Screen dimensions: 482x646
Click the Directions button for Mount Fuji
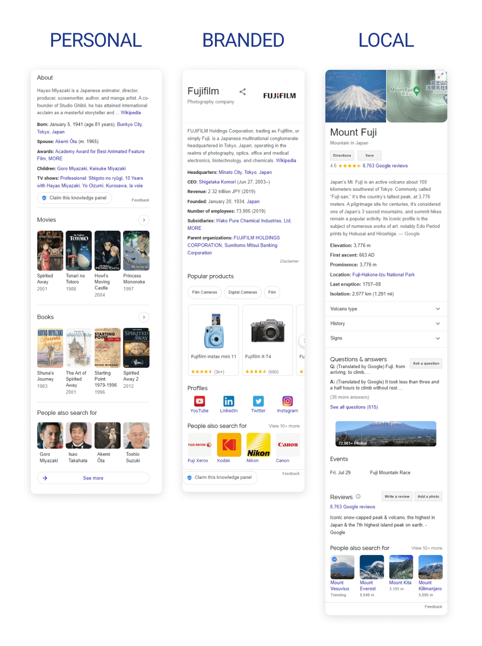(x=342, y=155)
